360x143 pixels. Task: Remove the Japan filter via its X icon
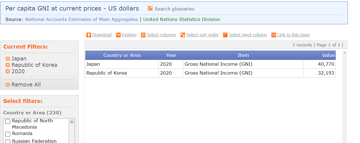tap(8, 59)
